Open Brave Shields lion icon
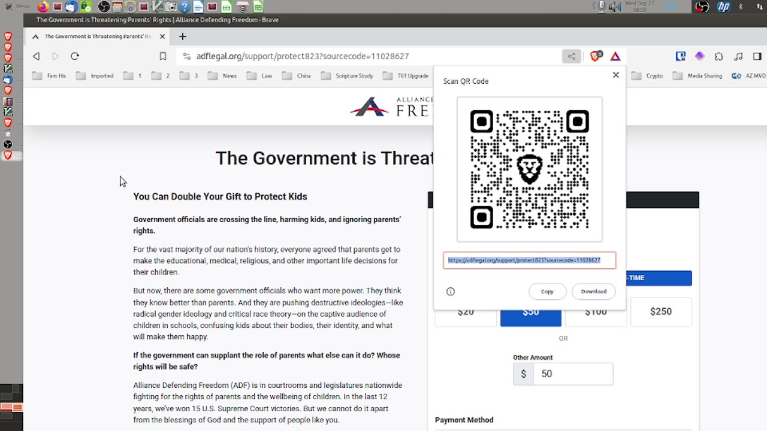Screen dimensions: 767x431 [596, 56]
